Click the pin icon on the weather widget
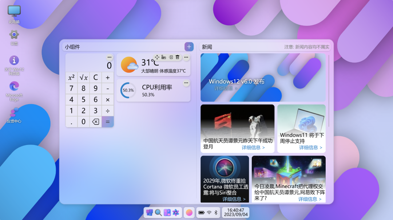This screenshot has height=220, width=393. (163, 57)
